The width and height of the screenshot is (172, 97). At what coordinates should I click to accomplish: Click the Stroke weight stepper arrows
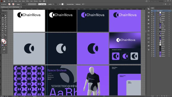(21, 4)
